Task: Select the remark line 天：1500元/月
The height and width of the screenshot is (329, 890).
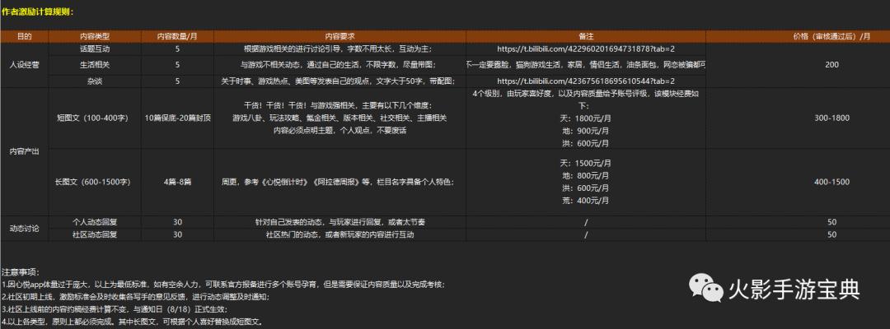Action: pyautogui.click(x=586, y=163)
